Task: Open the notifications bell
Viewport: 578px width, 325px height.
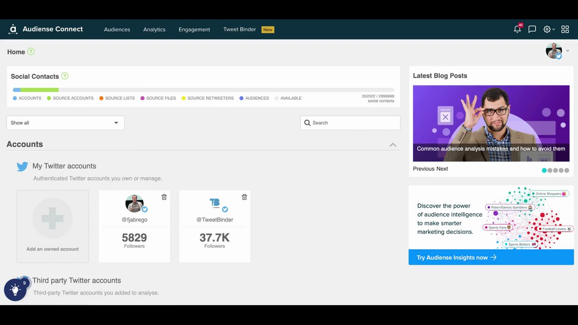Action: (x=517, y=29)
